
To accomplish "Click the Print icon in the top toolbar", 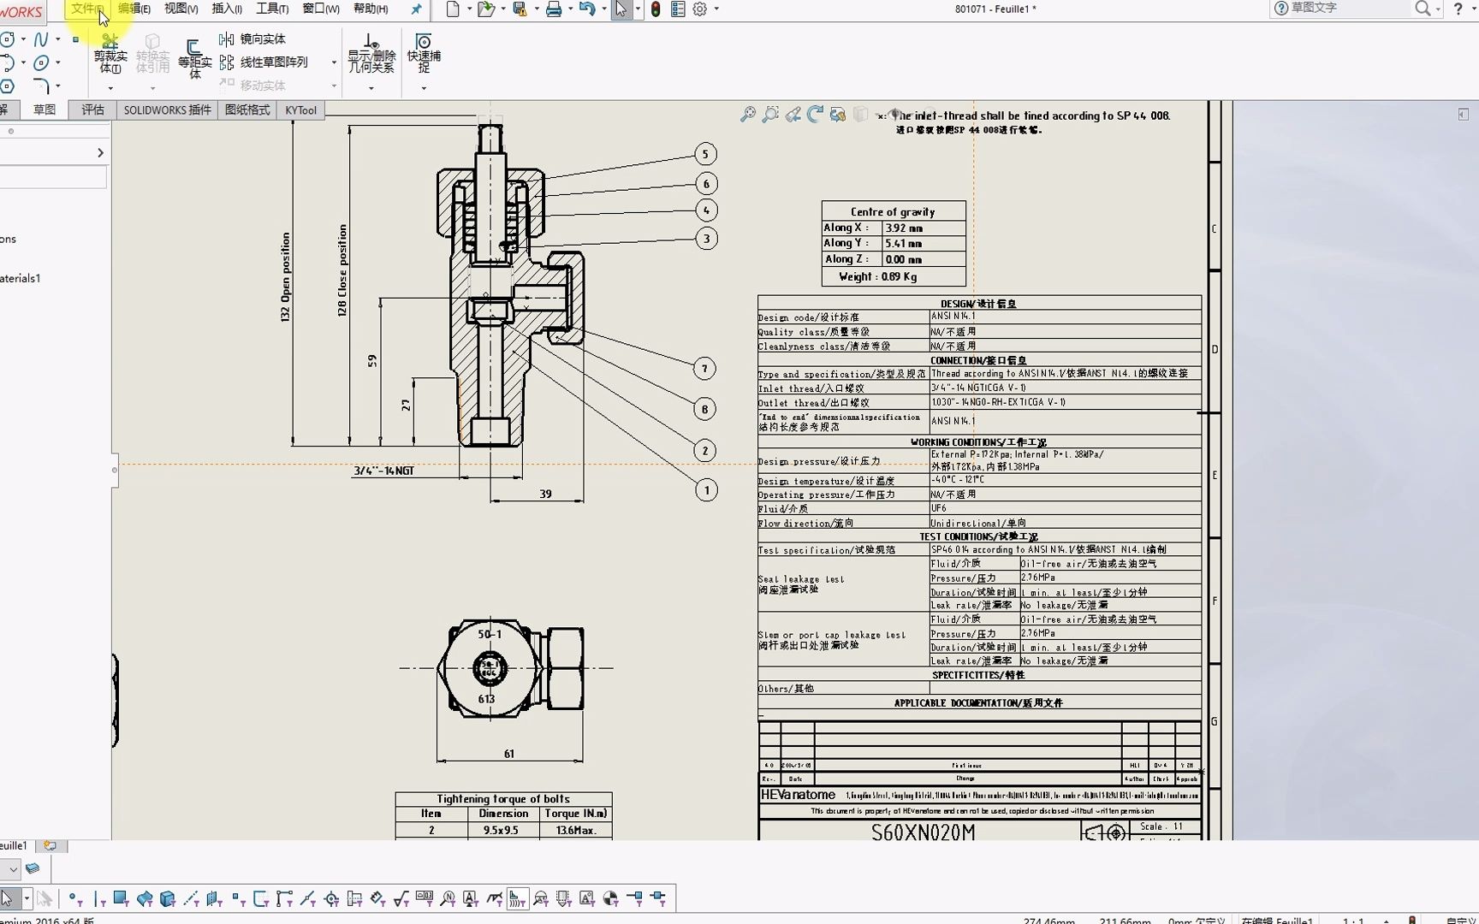I will 555,9.
